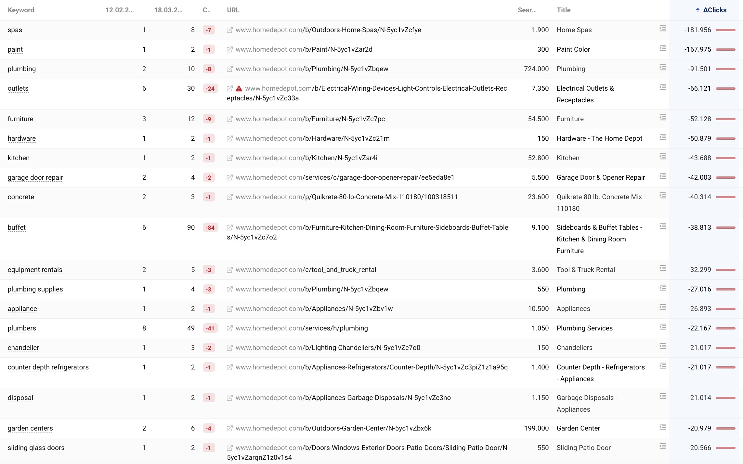
Task: Select the 724.000 search volume value
Action: click(x=536, y=69)
